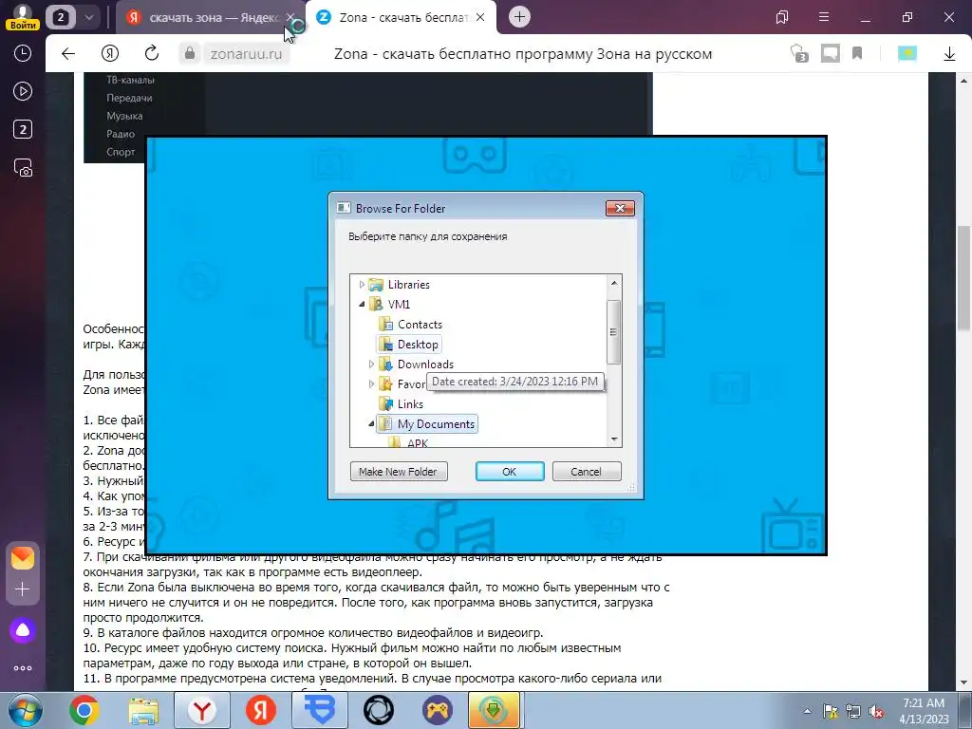
Task: Click the browser back arrow
Action: pos(68,54)
